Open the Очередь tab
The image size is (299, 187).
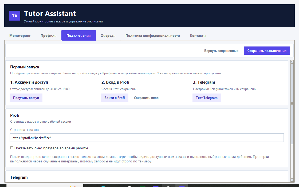108,36
